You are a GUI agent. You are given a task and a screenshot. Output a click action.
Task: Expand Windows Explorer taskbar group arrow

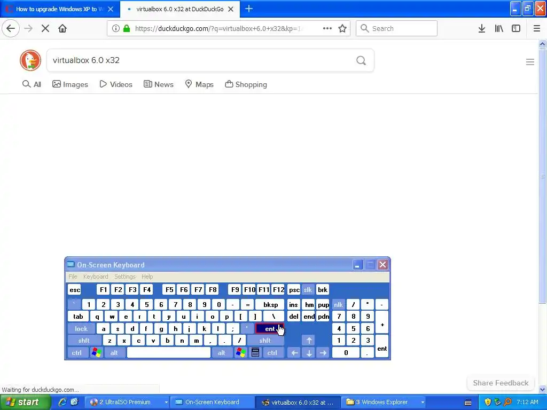point(423,402)
